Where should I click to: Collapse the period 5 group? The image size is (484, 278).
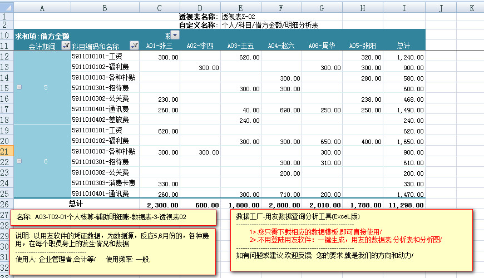click(19, 88)
